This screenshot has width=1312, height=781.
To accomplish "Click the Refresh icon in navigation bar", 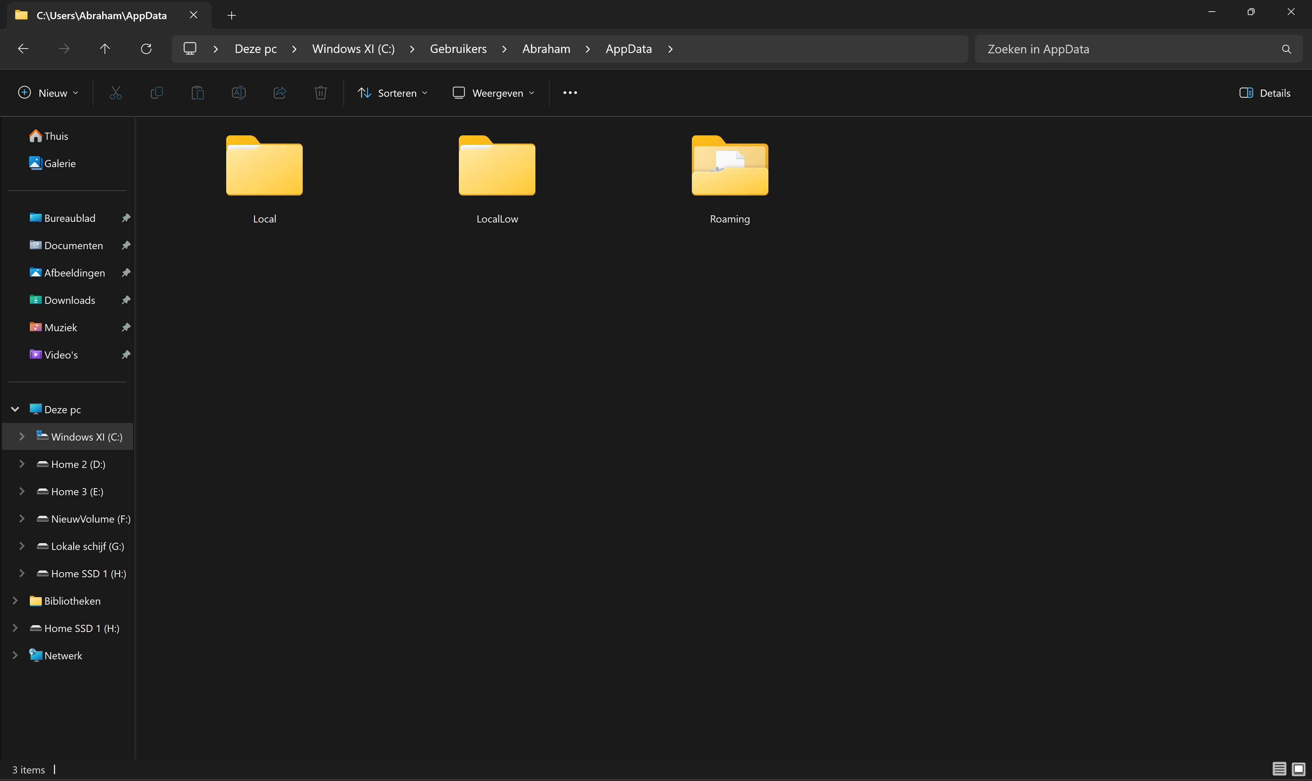I will 146,49.
